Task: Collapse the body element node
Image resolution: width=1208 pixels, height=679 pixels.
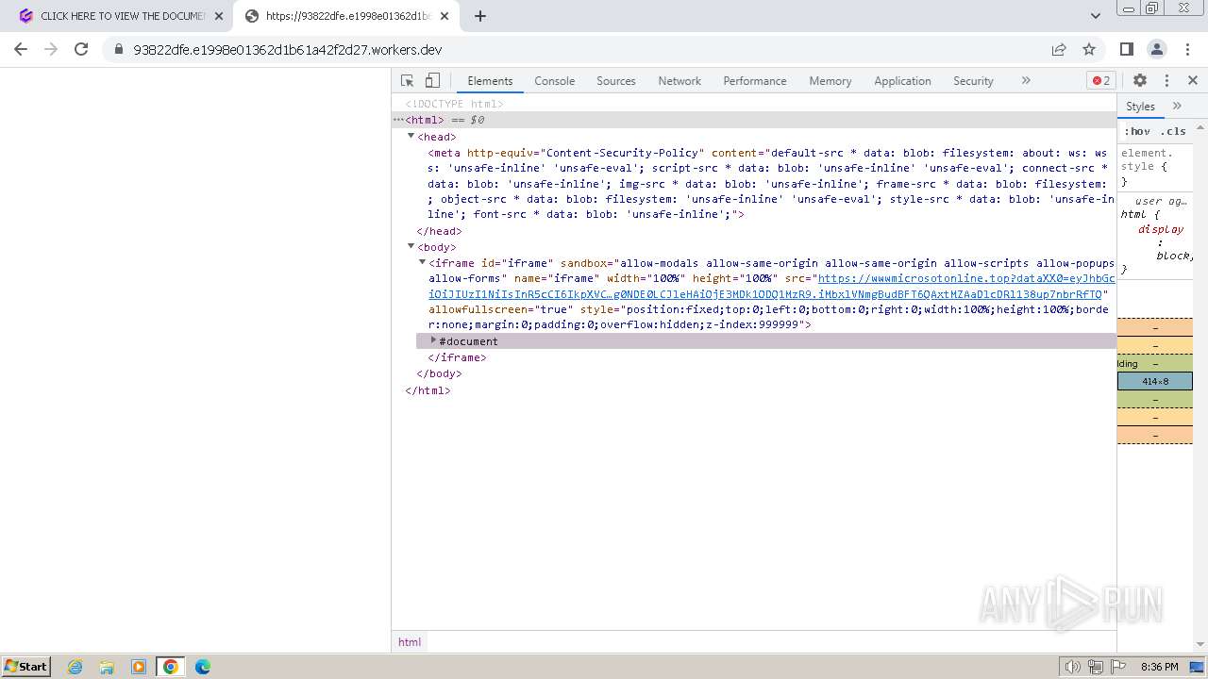Action: pos(411,247)
